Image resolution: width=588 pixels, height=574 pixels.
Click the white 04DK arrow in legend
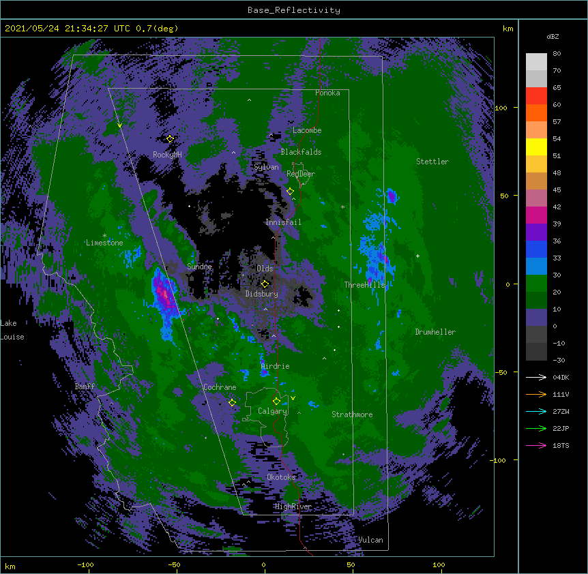coord(536,377)
